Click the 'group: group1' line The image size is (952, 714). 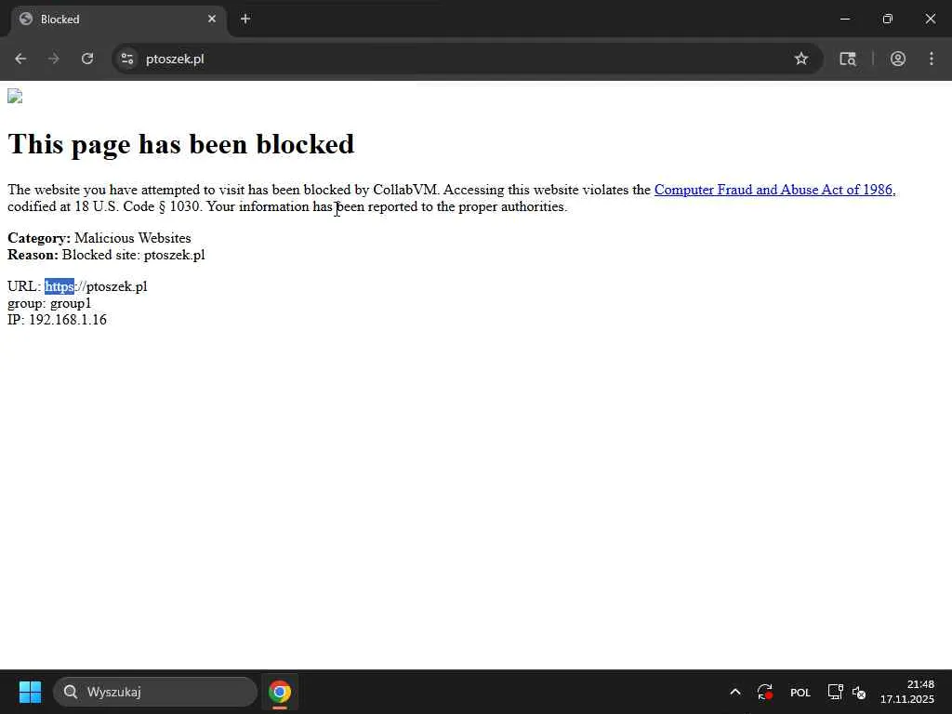(x=49, y=304)
